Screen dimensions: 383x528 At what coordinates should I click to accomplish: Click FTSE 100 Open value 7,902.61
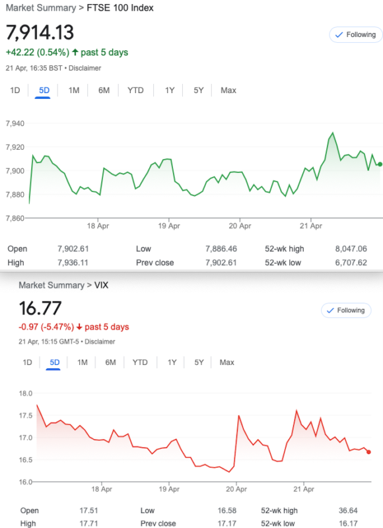73,249
